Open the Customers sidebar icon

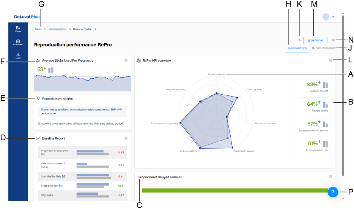[18, 43]
